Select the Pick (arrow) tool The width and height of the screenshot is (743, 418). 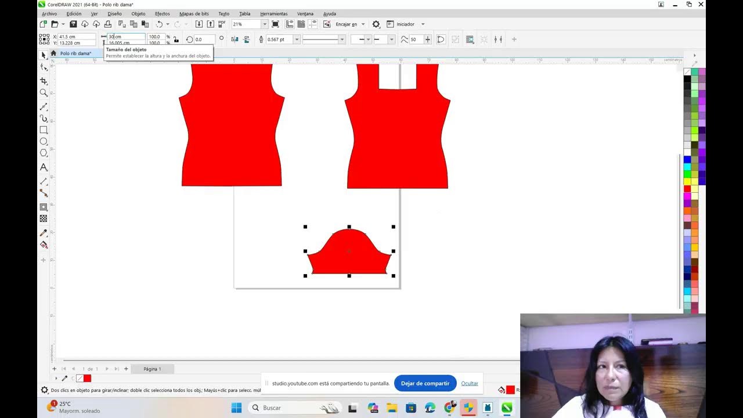point(44,55)
